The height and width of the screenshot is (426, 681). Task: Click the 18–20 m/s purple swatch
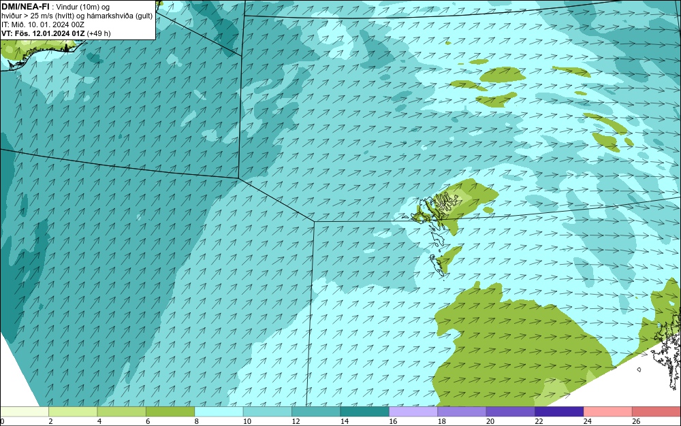pyautogui.click(x=462, y=412)
